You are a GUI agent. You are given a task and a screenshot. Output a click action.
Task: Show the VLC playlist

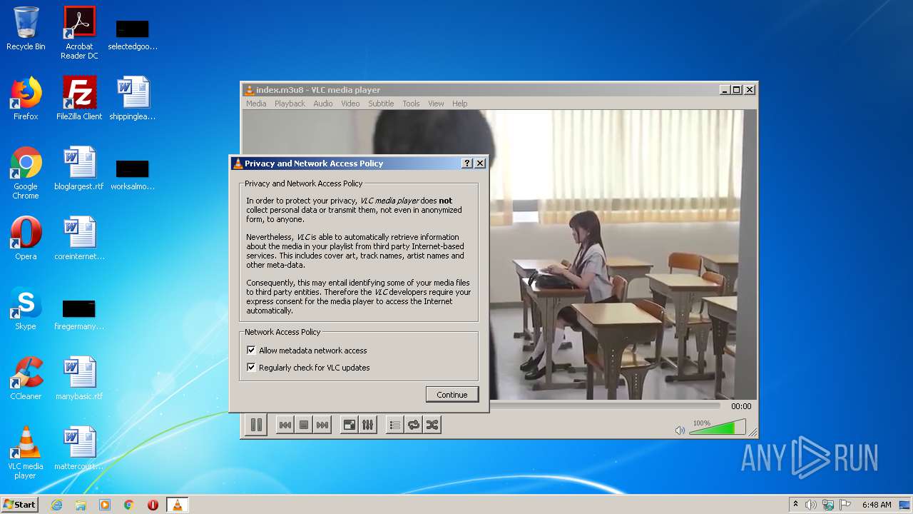coord(394,425)
